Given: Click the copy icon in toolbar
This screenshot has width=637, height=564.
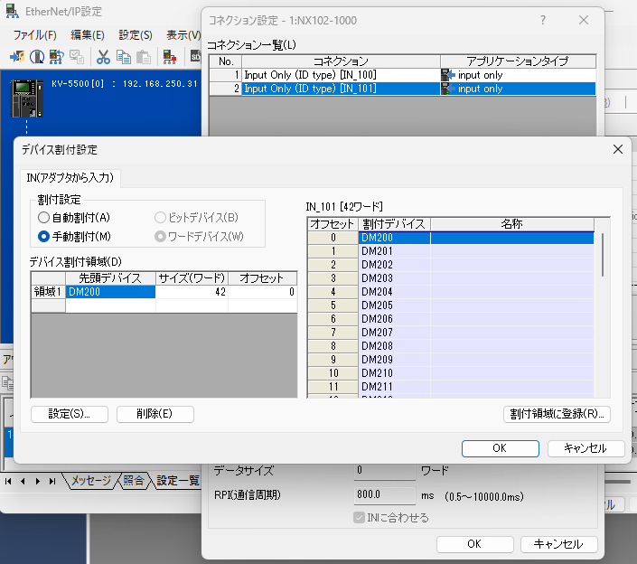Looking at the screenshot, I should pos(122,57).
